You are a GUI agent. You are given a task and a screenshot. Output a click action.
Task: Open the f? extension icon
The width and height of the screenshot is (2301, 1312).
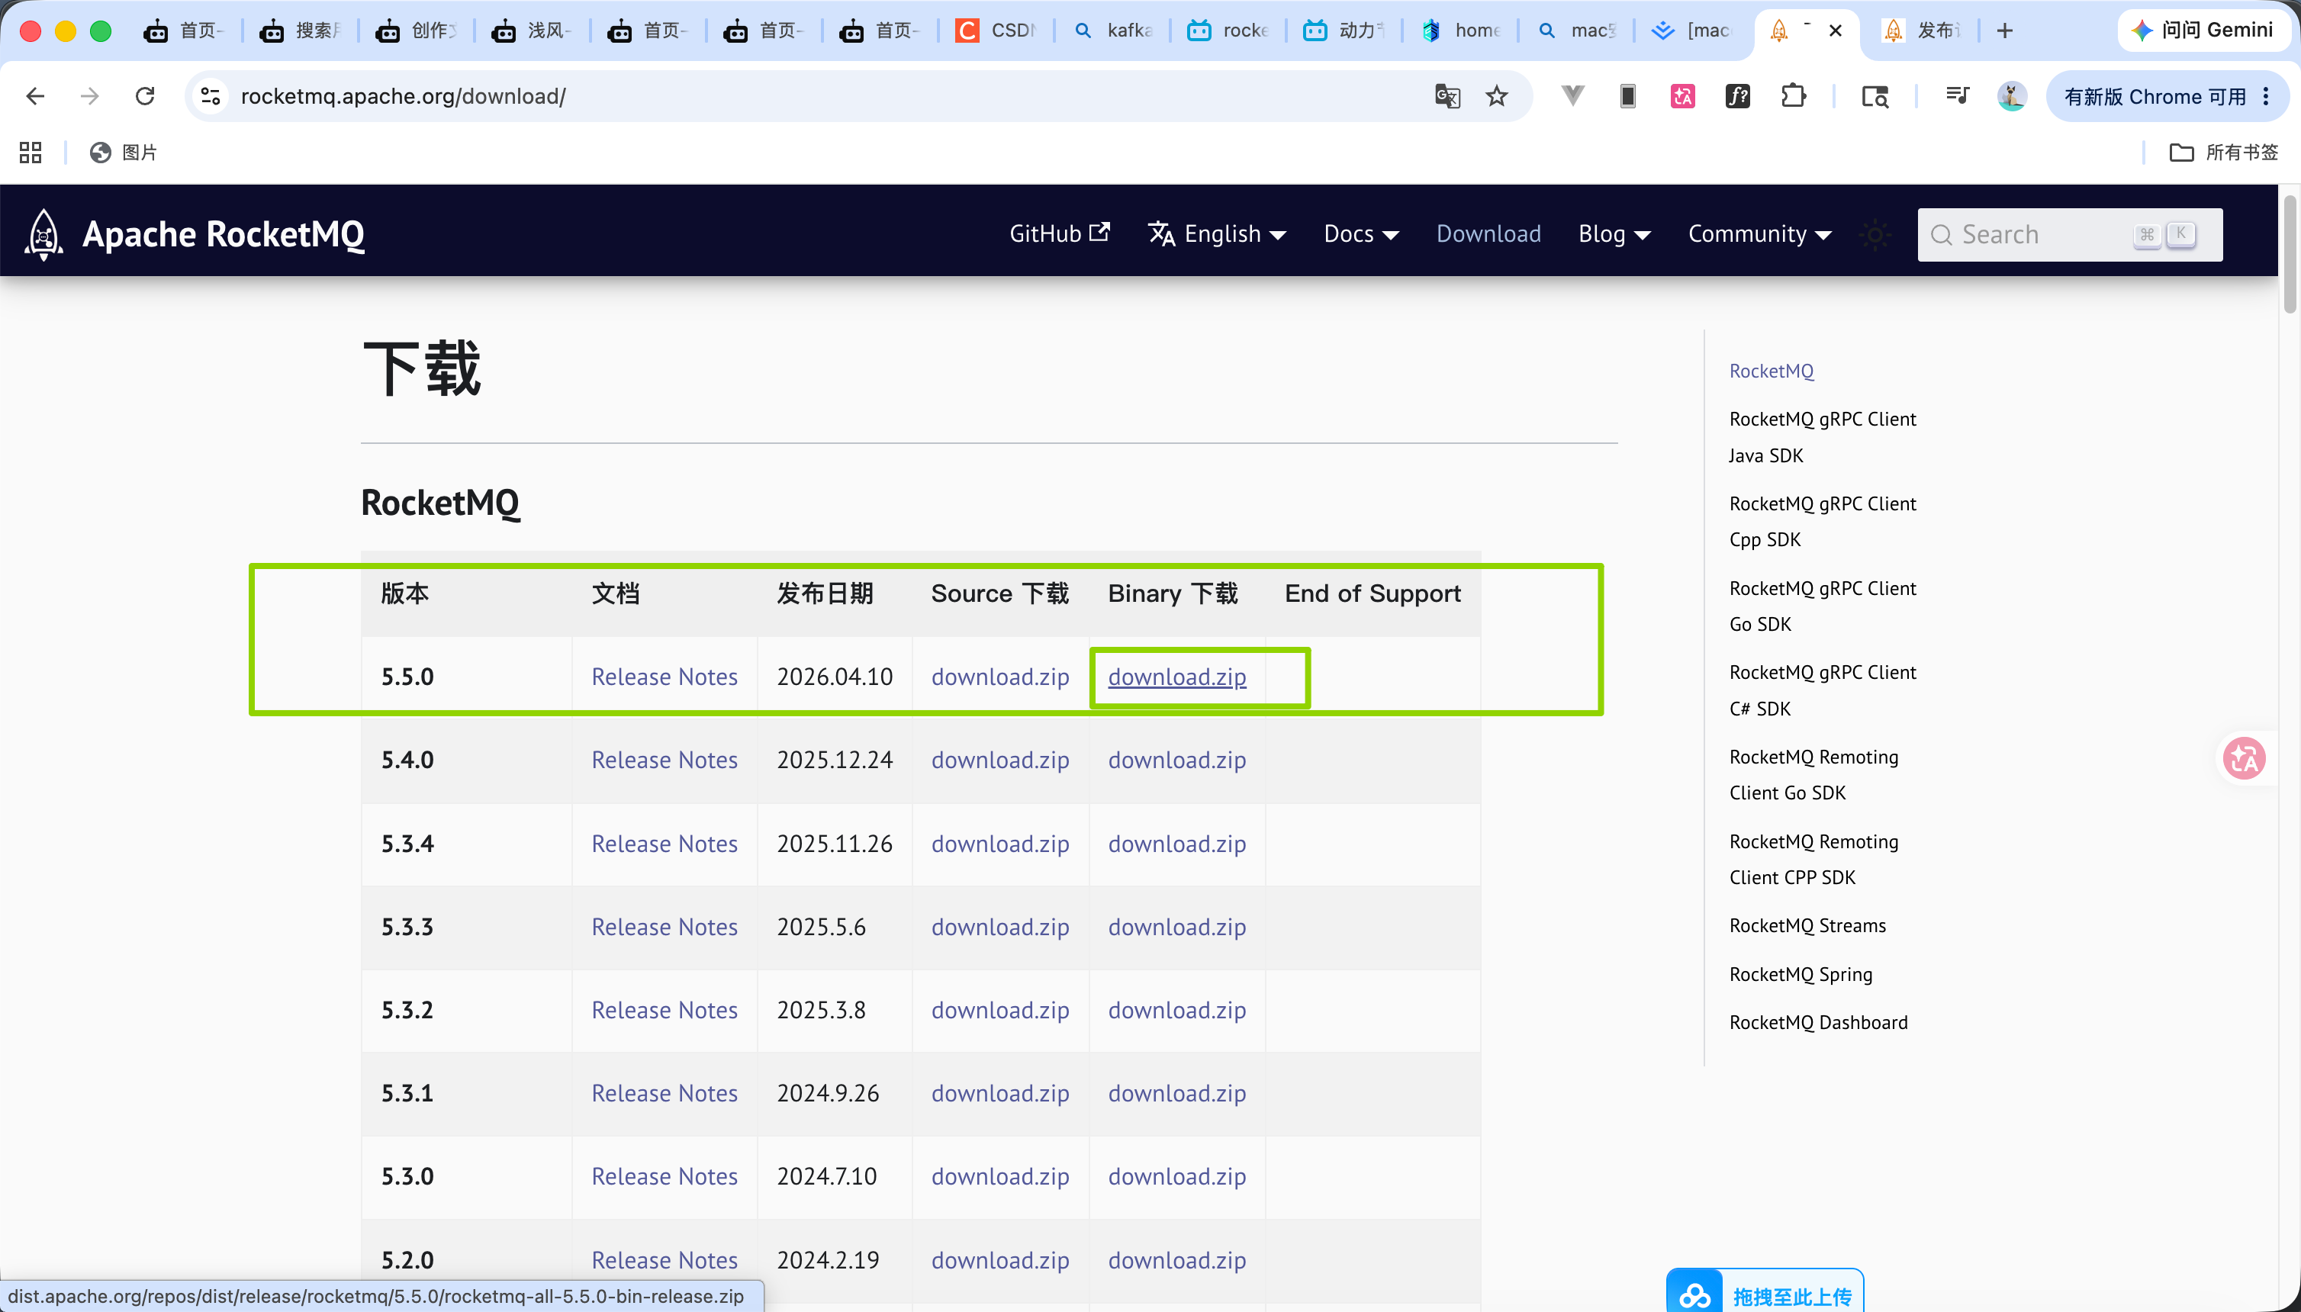pos(1738,96)
